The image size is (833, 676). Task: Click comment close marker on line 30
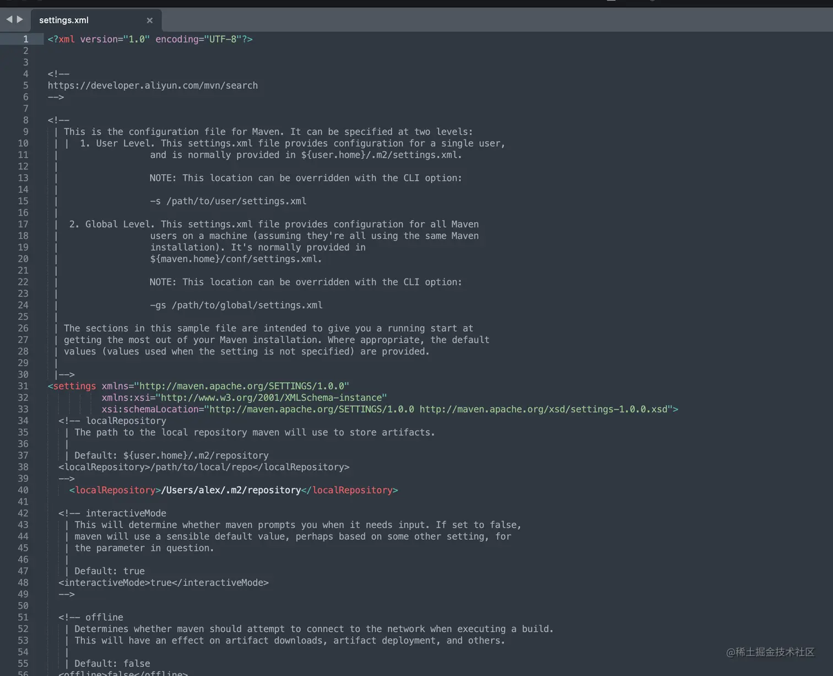coord(64,375)
